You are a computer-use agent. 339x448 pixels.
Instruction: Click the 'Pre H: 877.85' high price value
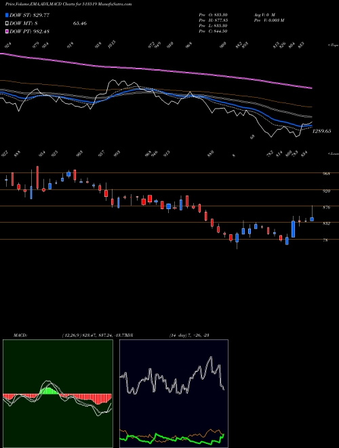click(x=213, y=20)
